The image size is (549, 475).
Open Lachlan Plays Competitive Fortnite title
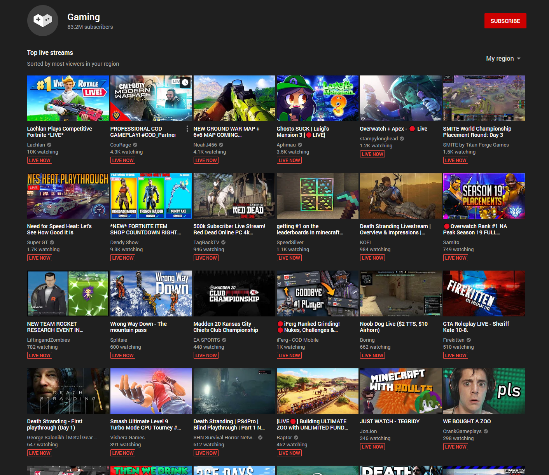click(x=59, y=132)
